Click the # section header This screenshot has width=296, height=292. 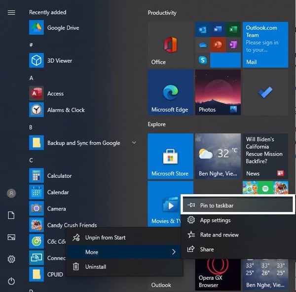[31, 45]
